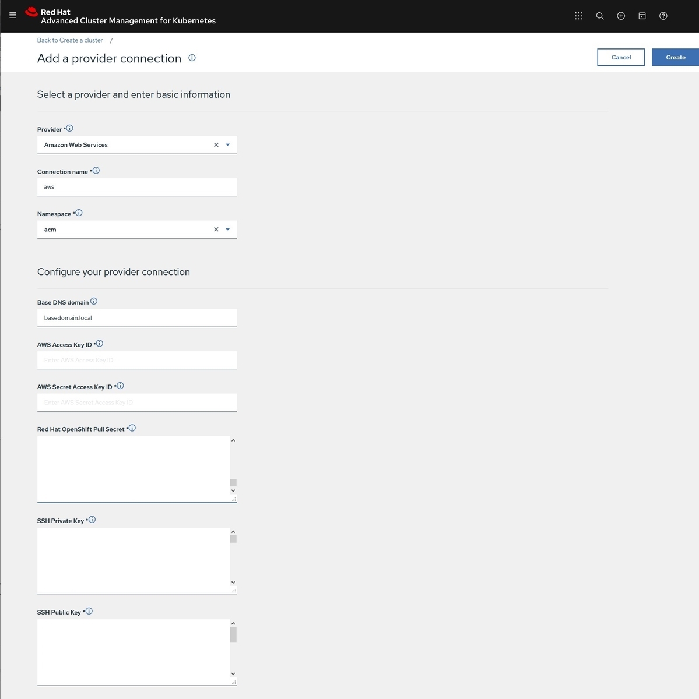Show Base DNS domain info tooltip

click(94, 301)
